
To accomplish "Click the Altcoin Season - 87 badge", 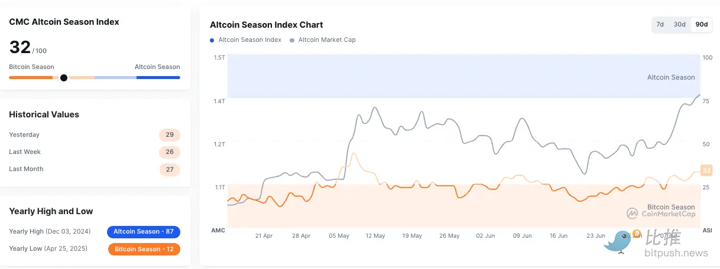I will pos(144,232).
